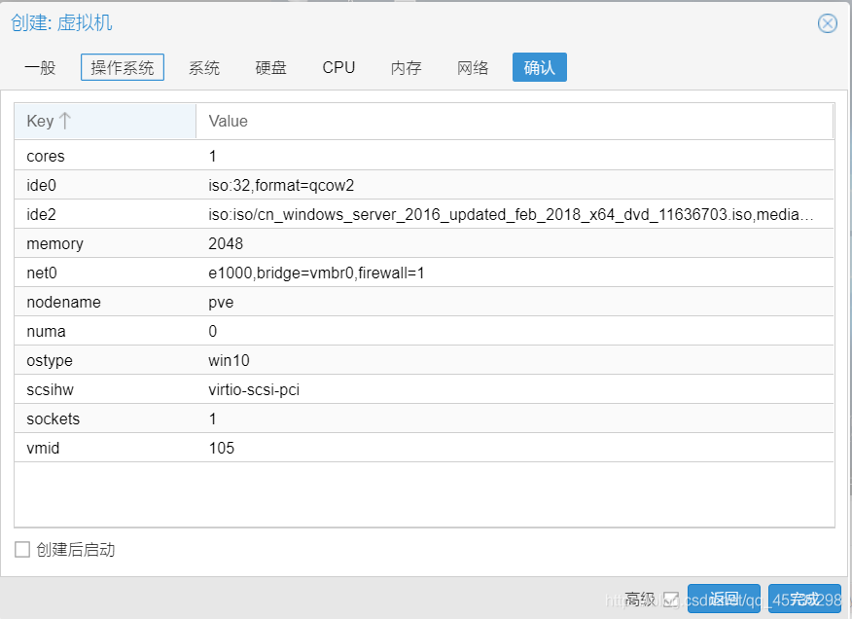Select the scsihw row key
852x619 pixels.
click(x=50, y=389)
